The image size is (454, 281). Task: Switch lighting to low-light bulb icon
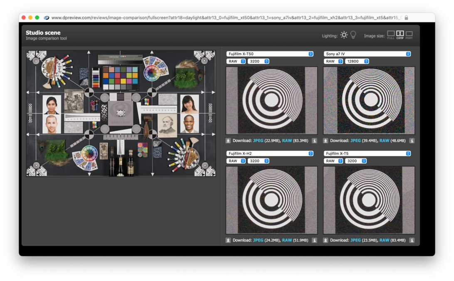point(353,35)
